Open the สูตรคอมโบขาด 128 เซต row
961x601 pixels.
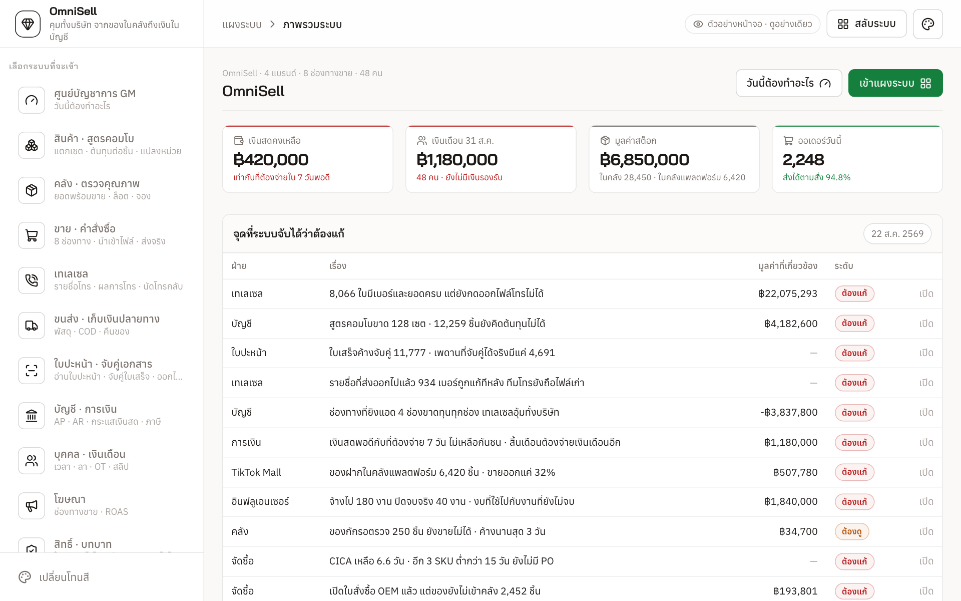pyautogui.click(x=583, y=324)
